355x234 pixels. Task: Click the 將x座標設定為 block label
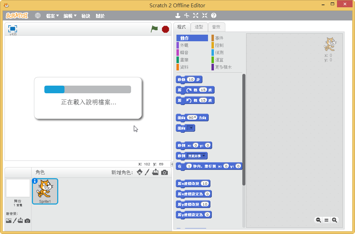(x=190, y=194)
